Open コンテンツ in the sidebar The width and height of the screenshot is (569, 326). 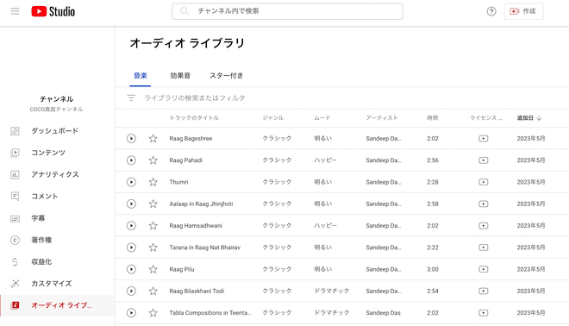coord(58,153)
